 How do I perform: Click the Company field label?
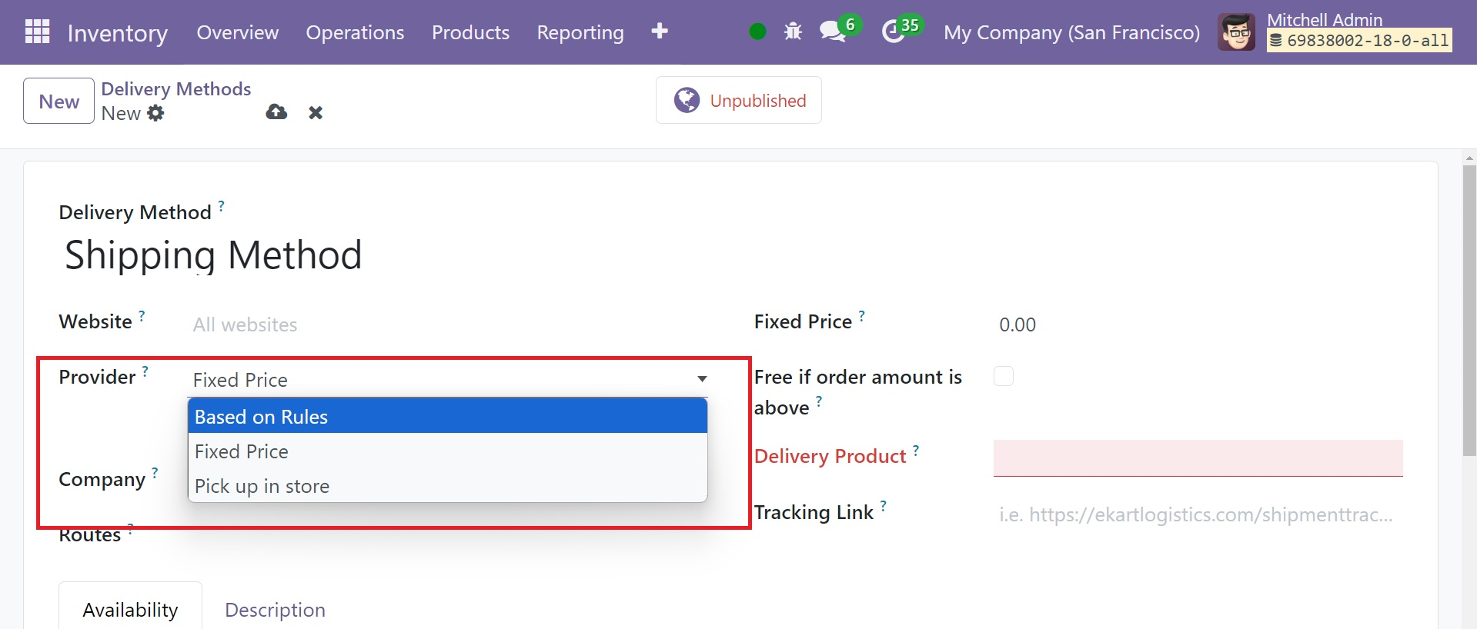[102, 479]
